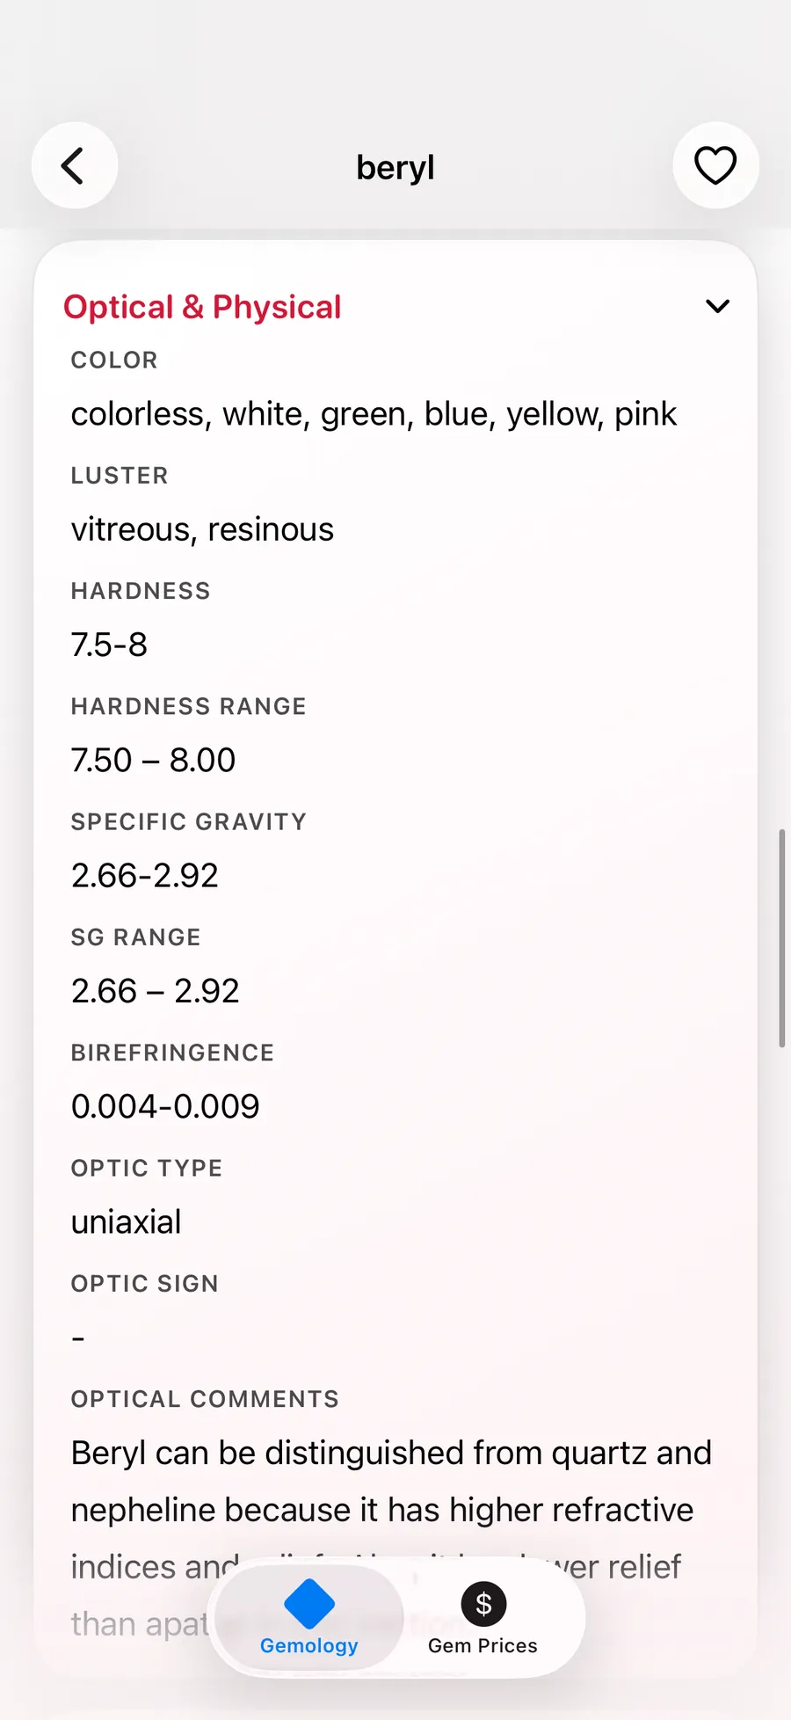Tap the dollar sign Gem Prices icon
Viewport: 791px width, 1720px height.
point(483,1603)
